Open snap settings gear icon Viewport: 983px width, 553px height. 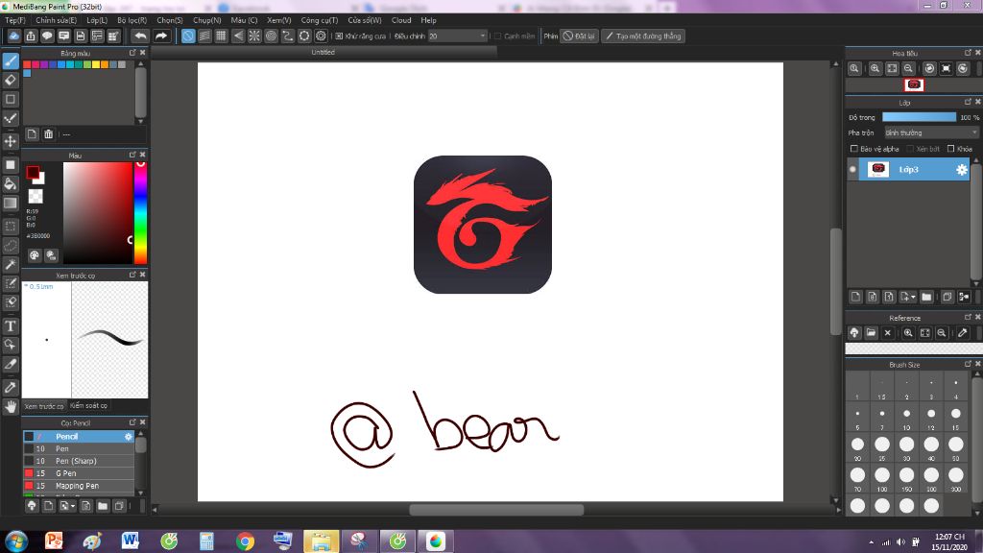click(x=321, y=36)
